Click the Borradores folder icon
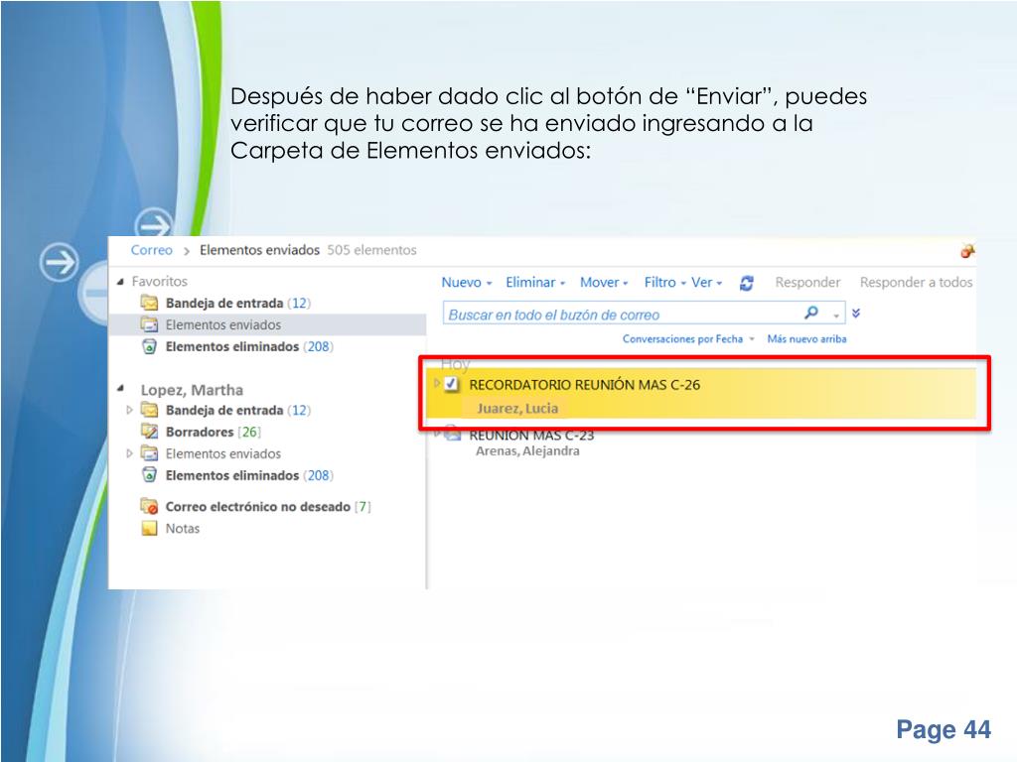Image resolution: width=1017 pixels, height=762 pixels. pos(149,432)
